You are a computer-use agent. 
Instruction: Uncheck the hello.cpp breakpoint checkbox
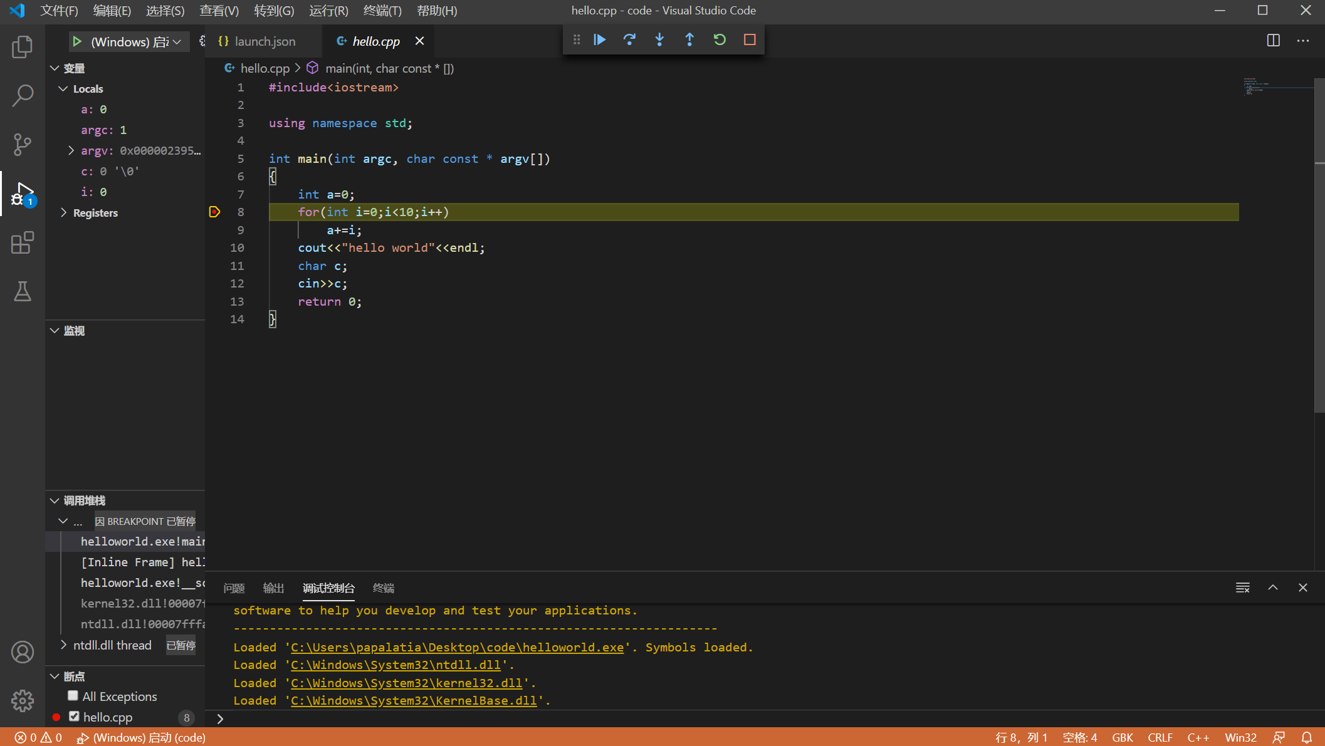[74, 717]
